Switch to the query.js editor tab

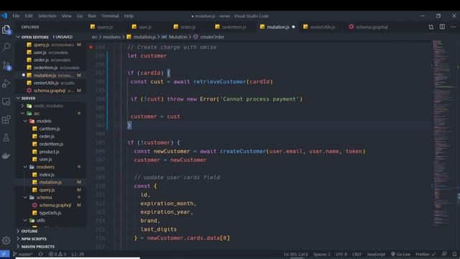(106, 27)
